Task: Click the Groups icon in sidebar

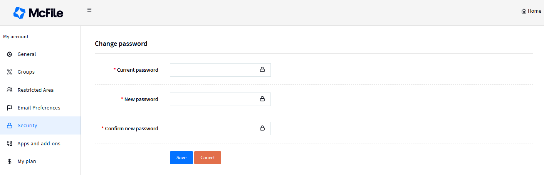Action: [10, 72]
